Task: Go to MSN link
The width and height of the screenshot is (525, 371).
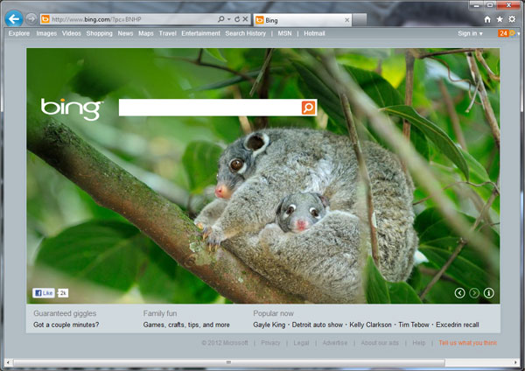Action: [x=284, y=33]
